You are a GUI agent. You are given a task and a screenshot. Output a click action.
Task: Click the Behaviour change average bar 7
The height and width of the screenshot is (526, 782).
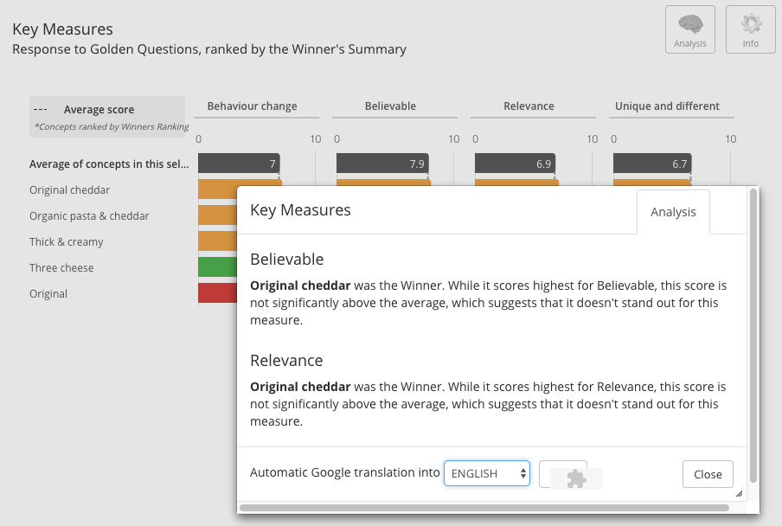[x=239, y=164]
